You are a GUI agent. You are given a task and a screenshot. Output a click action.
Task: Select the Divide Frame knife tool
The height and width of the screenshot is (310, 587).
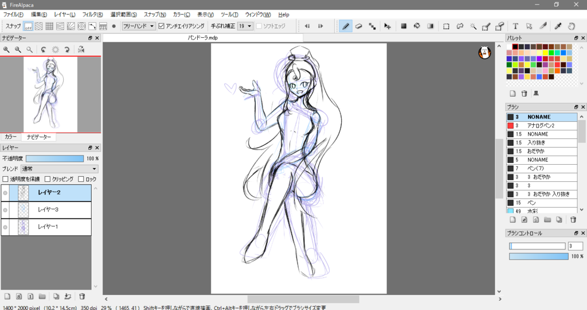pyautogui.click(x=542, y=26)
